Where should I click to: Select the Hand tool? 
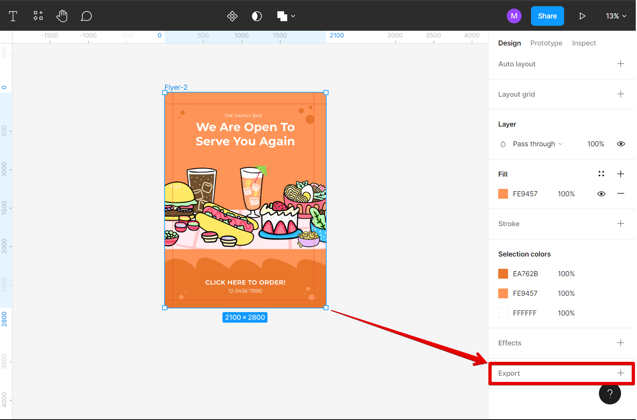click(x=62, y=16)
